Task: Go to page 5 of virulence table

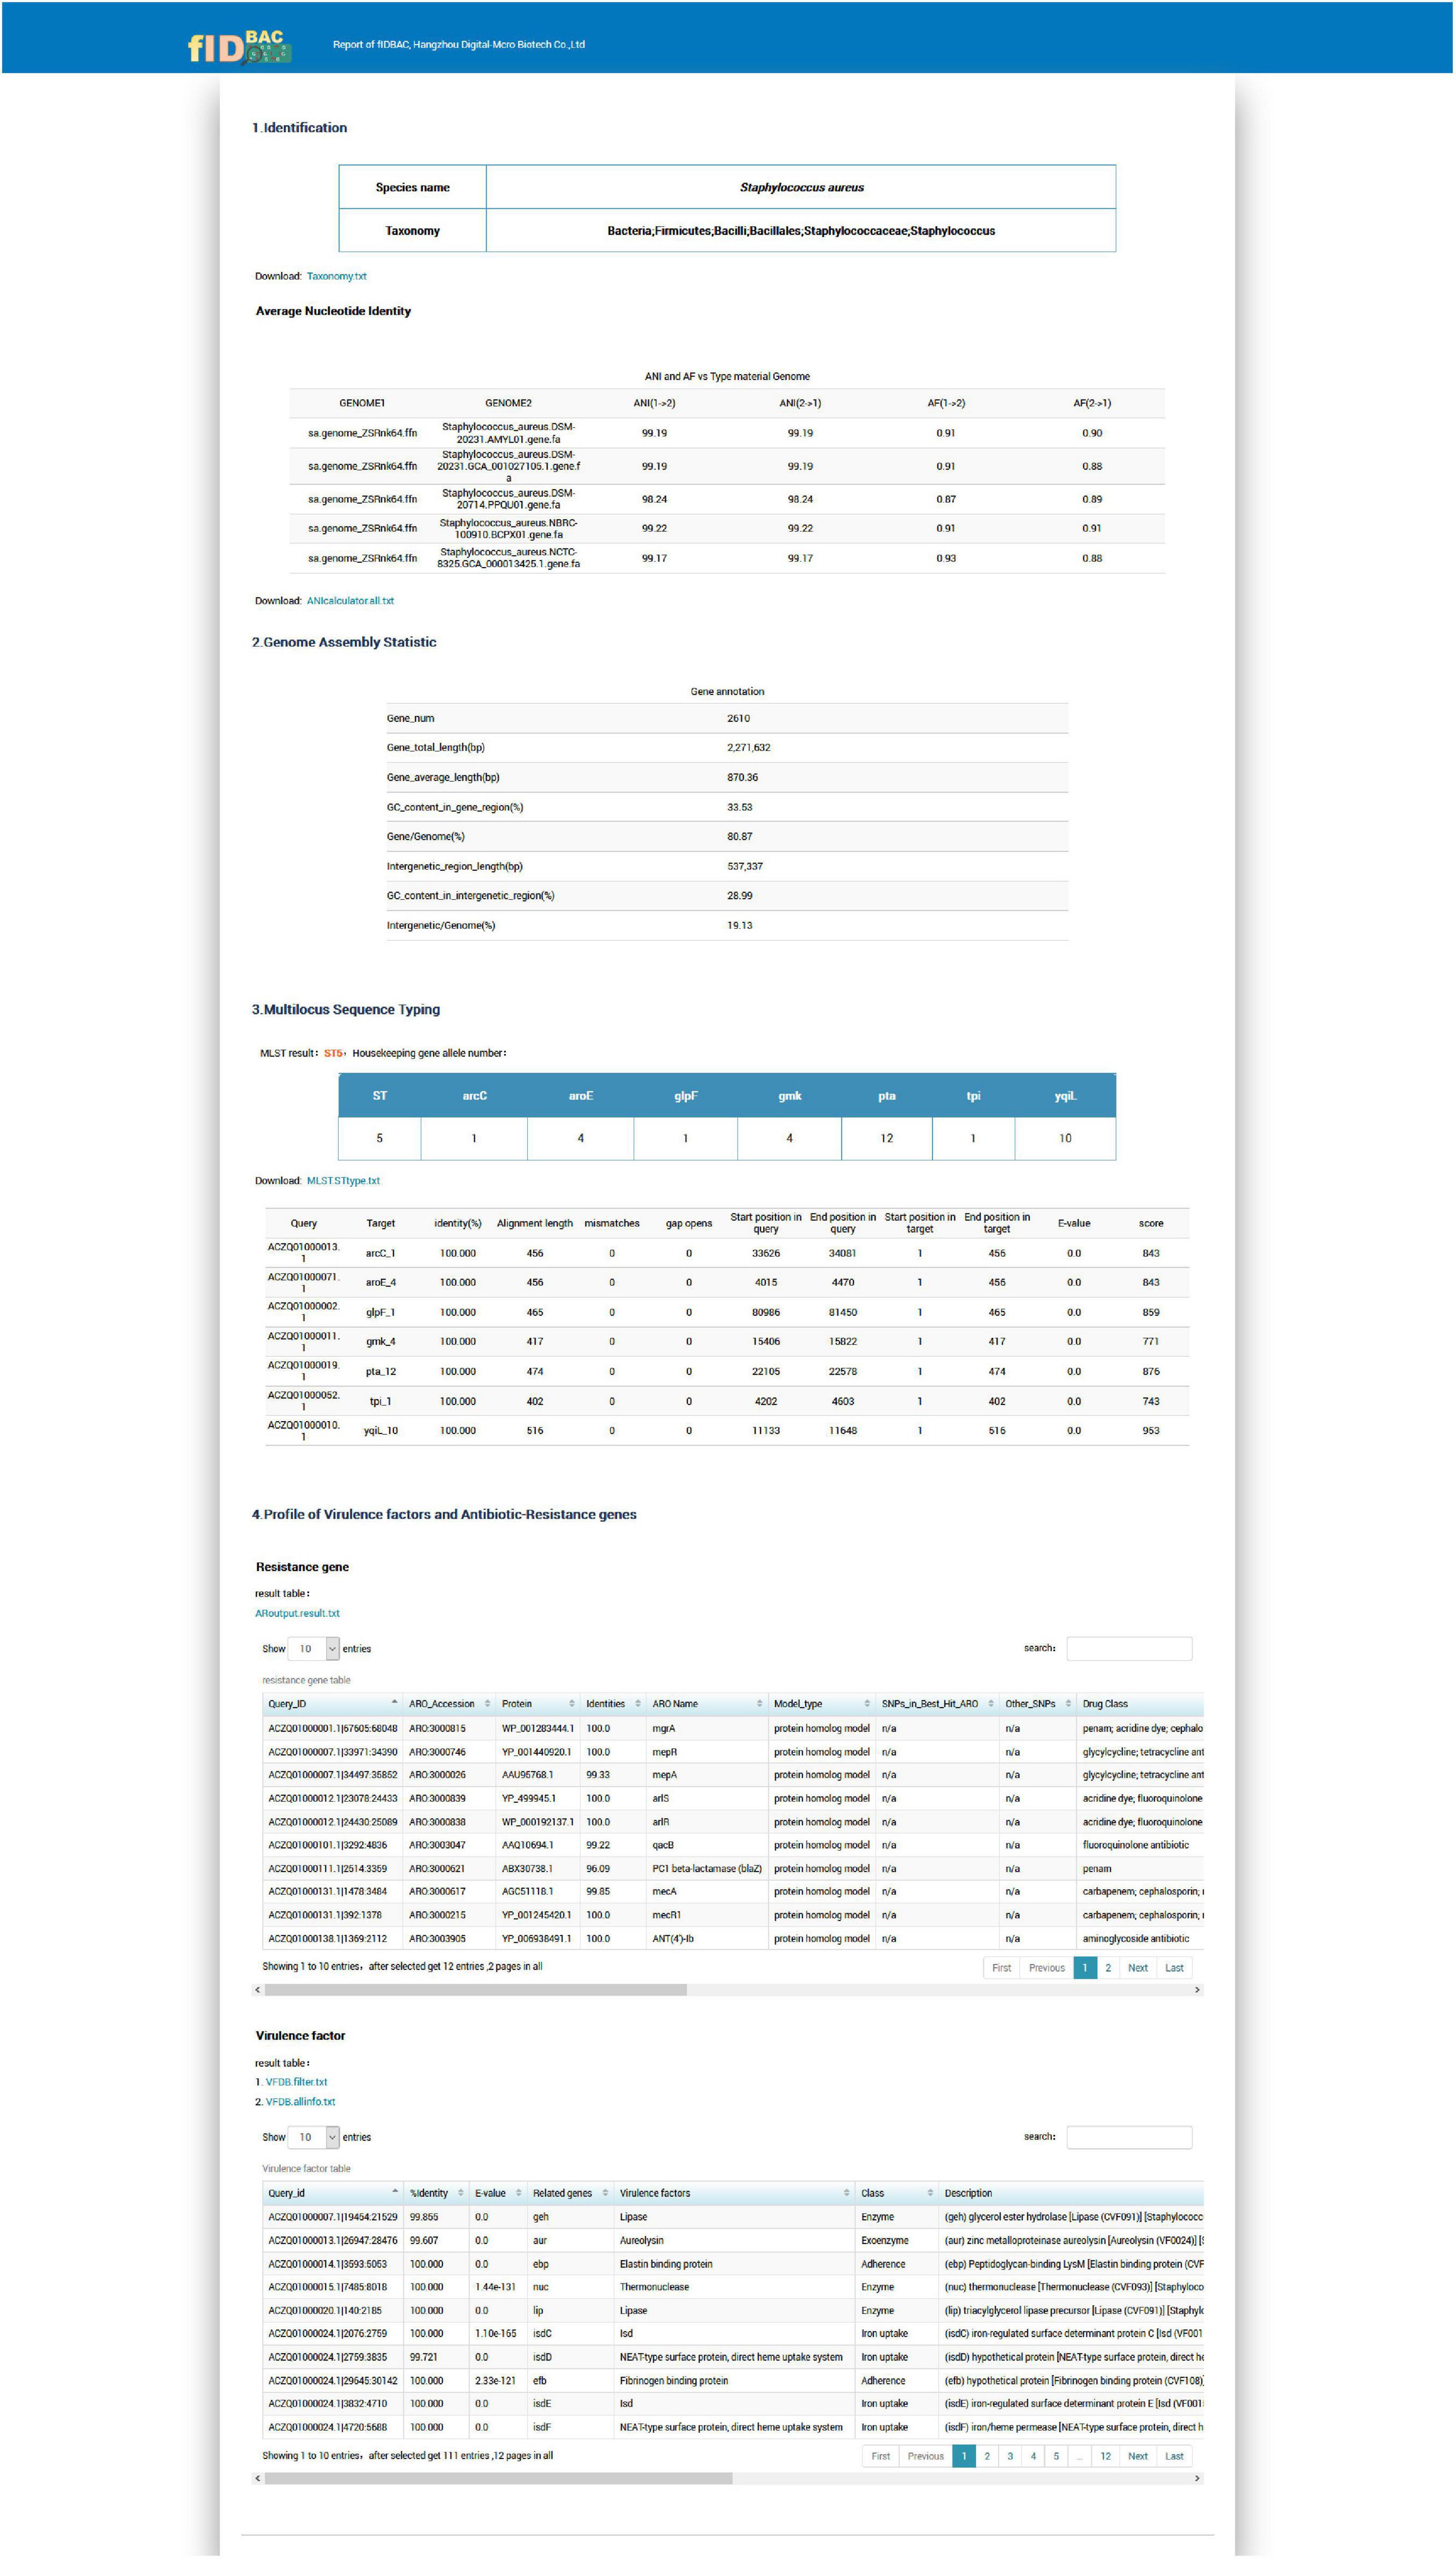Action: pyautogui.click(x=1056, y=2456)
